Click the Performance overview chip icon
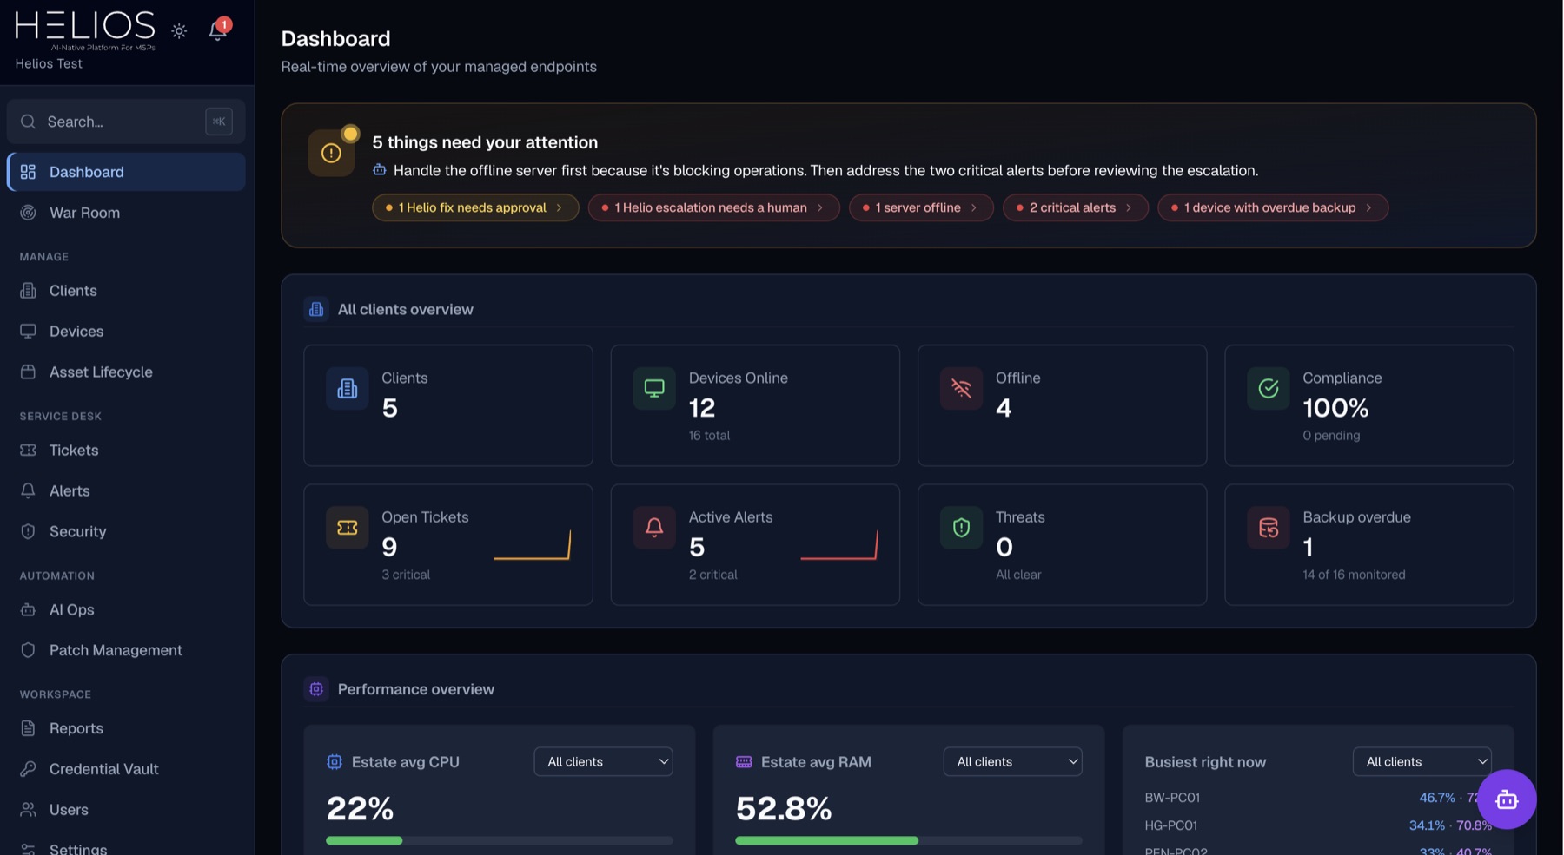The width and height of the screenshot is (1564, 855). click(316, 689)
